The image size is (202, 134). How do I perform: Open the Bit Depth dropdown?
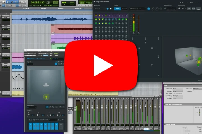178,91
